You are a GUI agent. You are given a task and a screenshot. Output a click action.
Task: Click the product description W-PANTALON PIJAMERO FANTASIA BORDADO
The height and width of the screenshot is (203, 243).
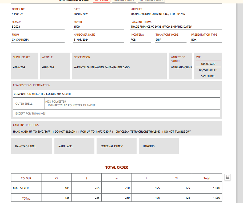coord(102,67)
